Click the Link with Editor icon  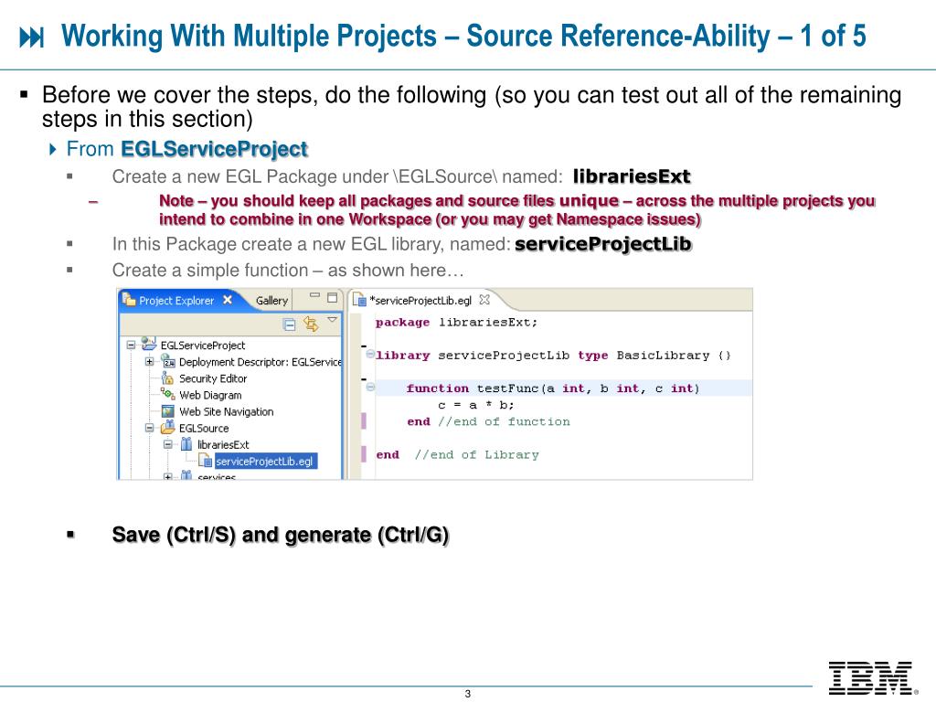(310, 324)
